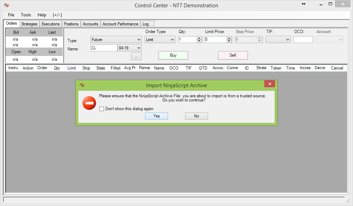Click the Name column header in grid

(x=159, y=68)
